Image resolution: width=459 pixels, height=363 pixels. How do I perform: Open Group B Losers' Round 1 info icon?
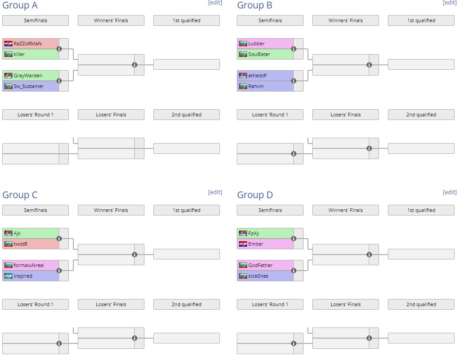(x=294, y=154)
